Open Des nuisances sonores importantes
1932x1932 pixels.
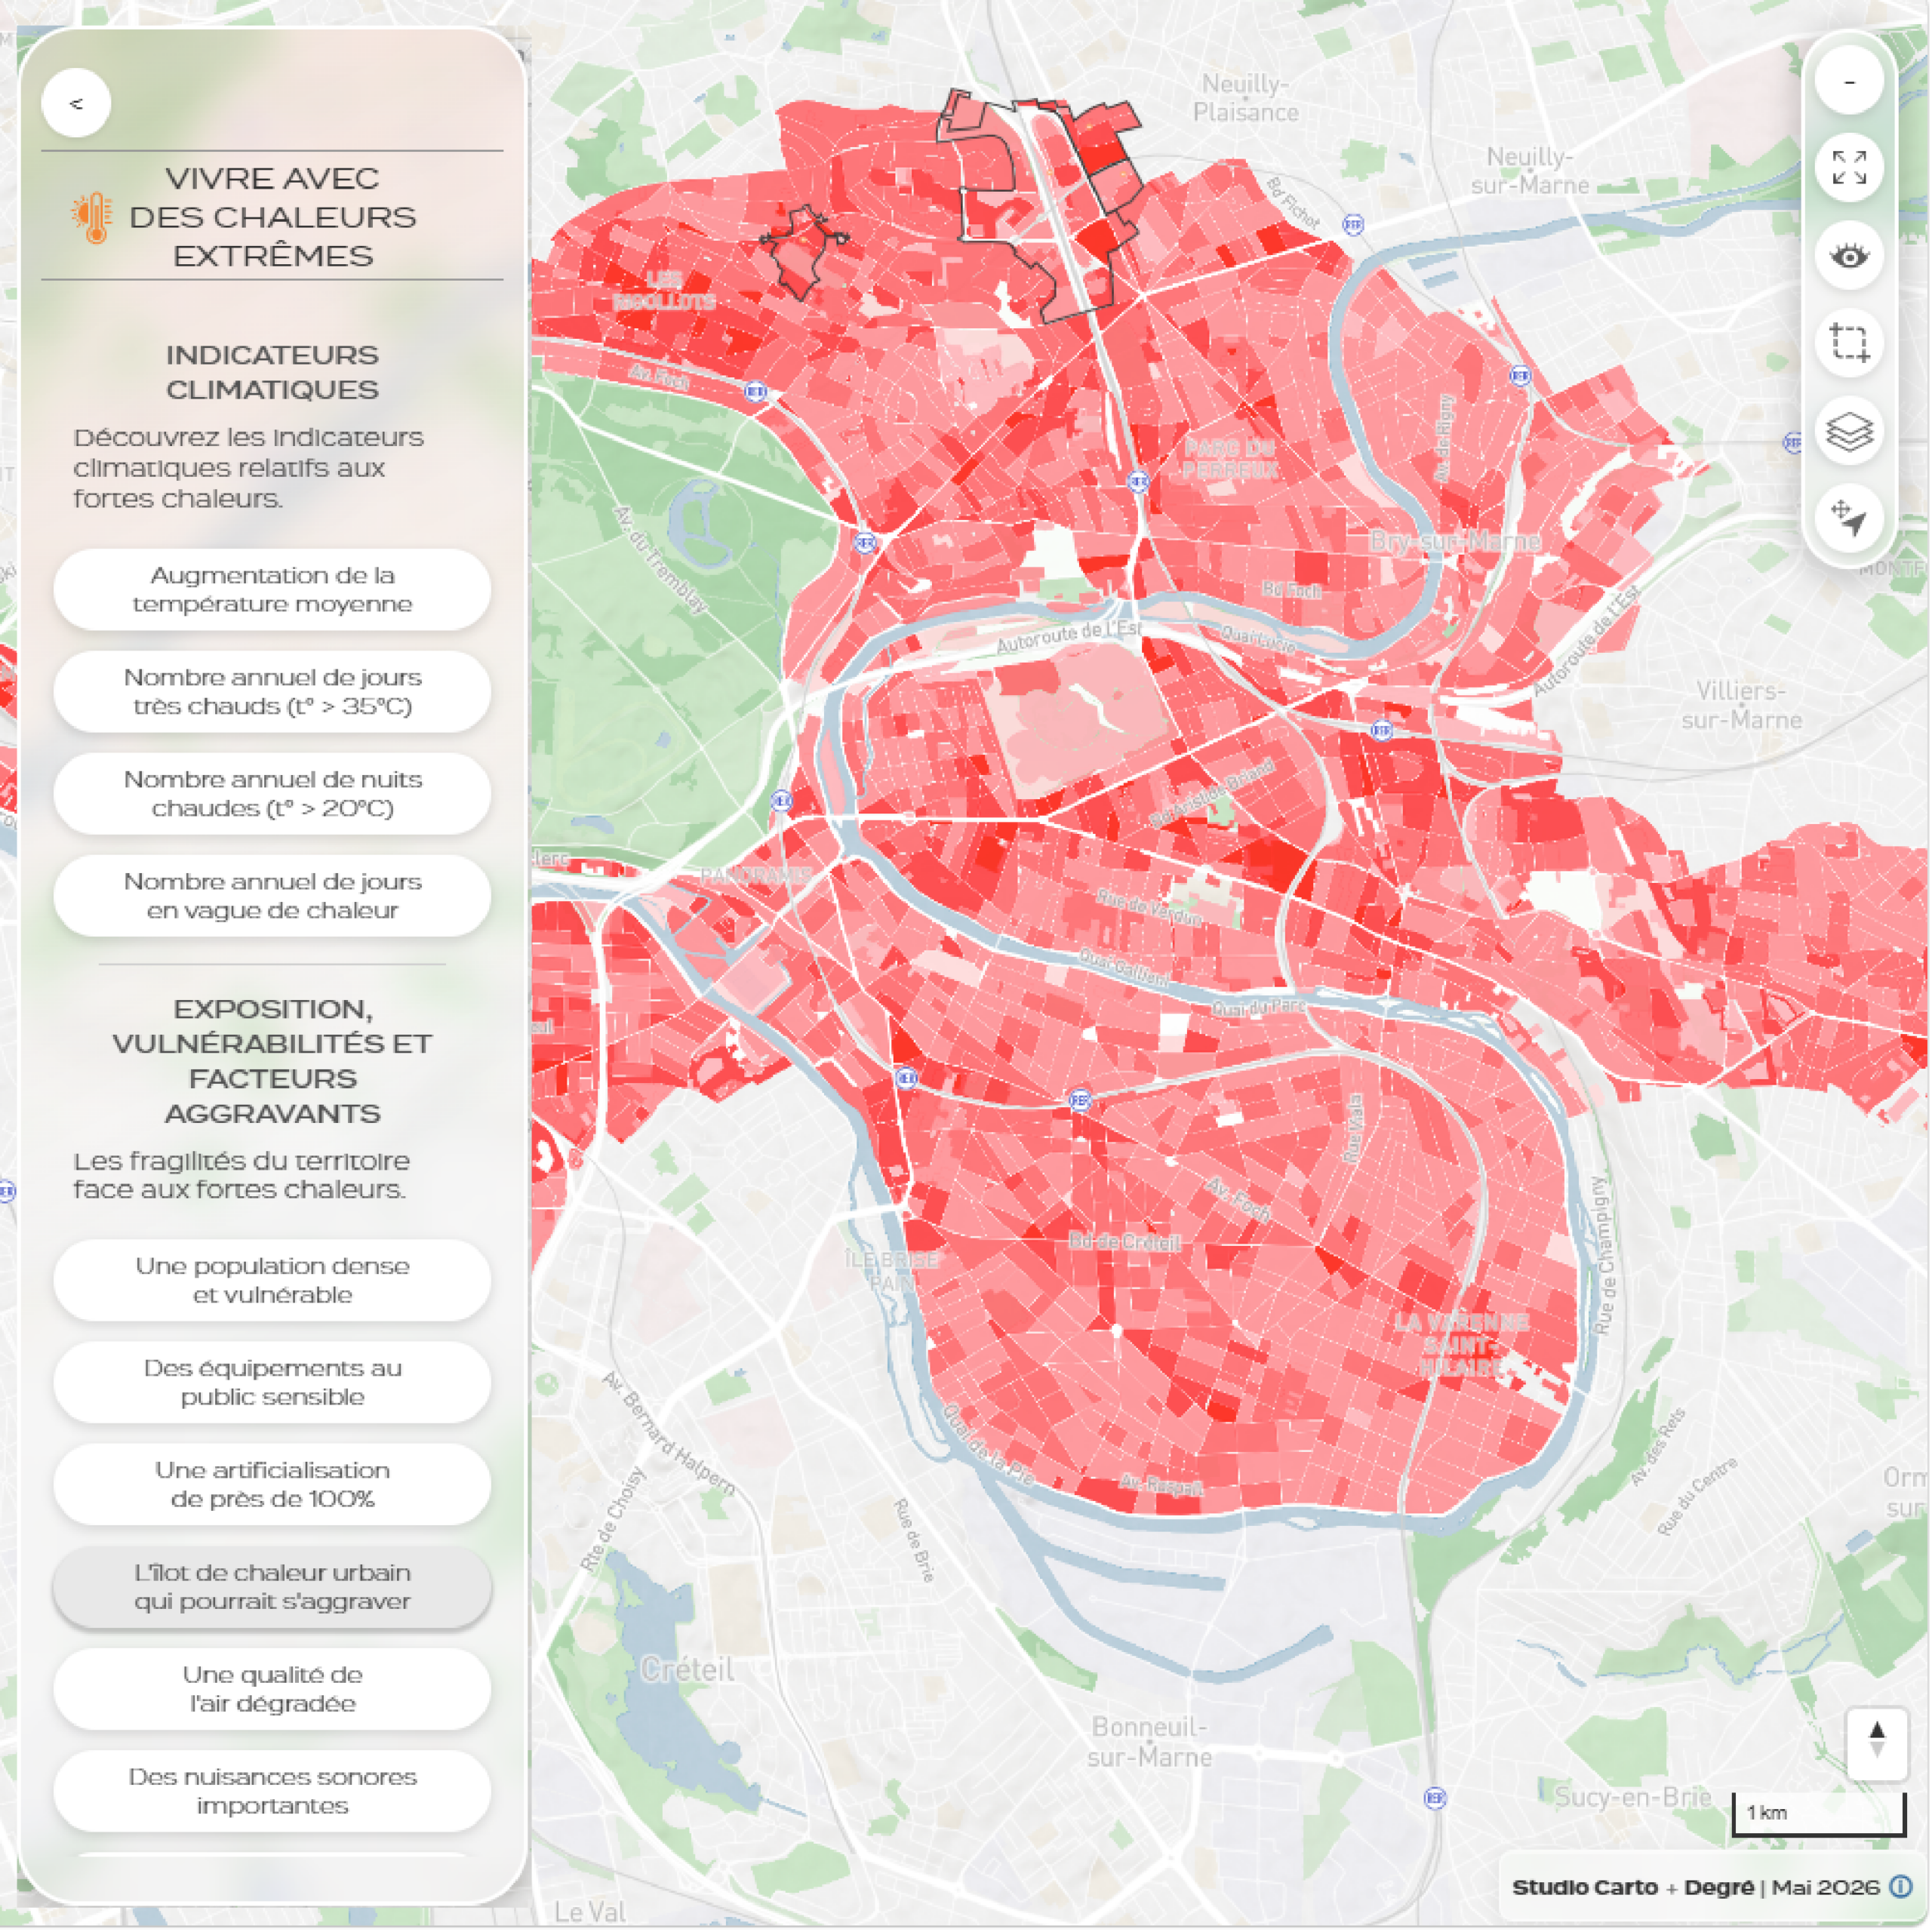pyautogui.click(x=272, y=1791)
